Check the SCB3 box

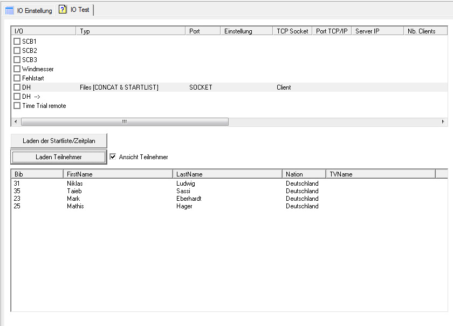click(x=17, y=60)
